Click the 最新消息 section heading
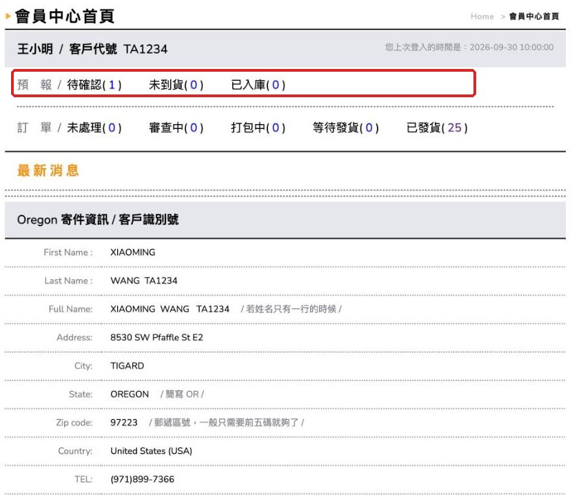 point(48,170)
